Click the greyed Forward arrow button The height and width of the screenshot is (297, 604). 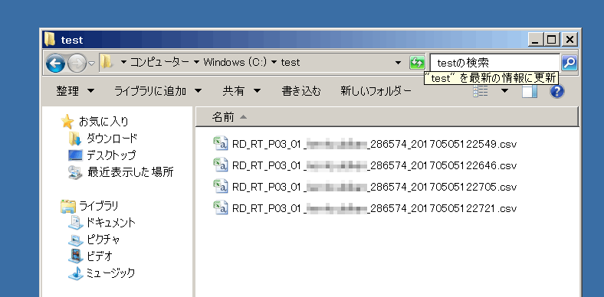[77, 63]
